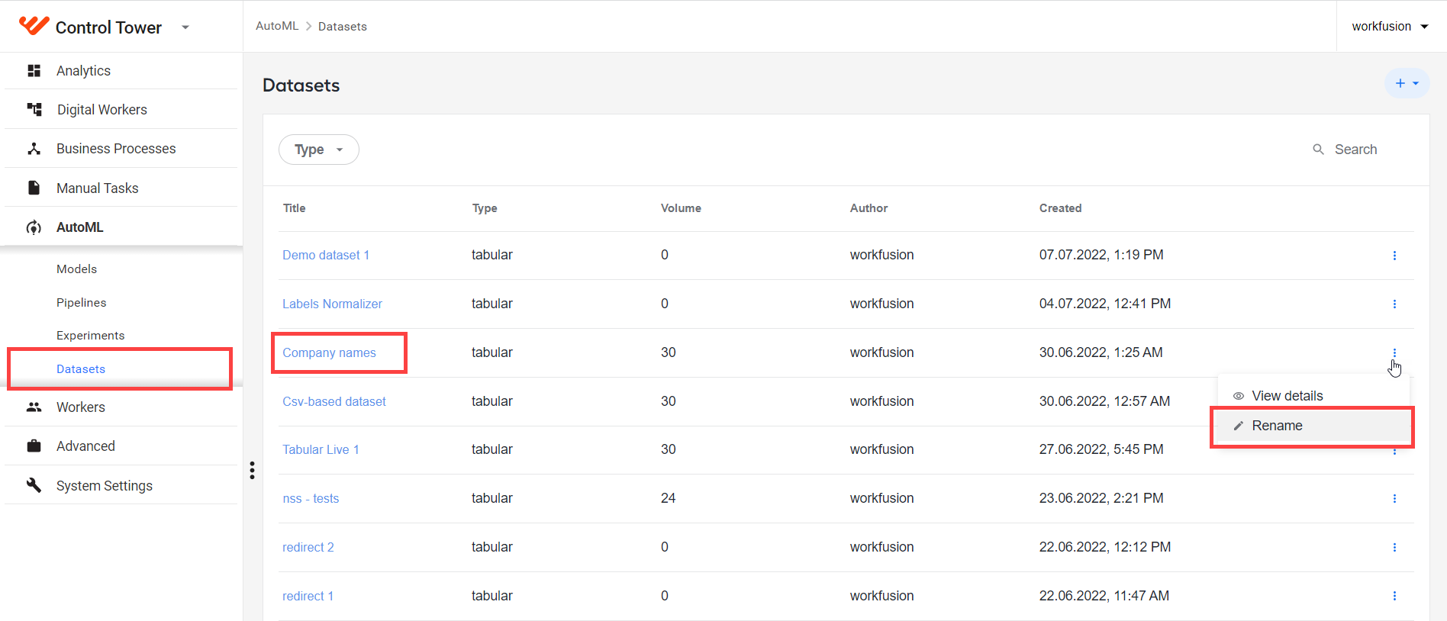
Task: Select Models under AutoML
Action: tap(76, 269)
